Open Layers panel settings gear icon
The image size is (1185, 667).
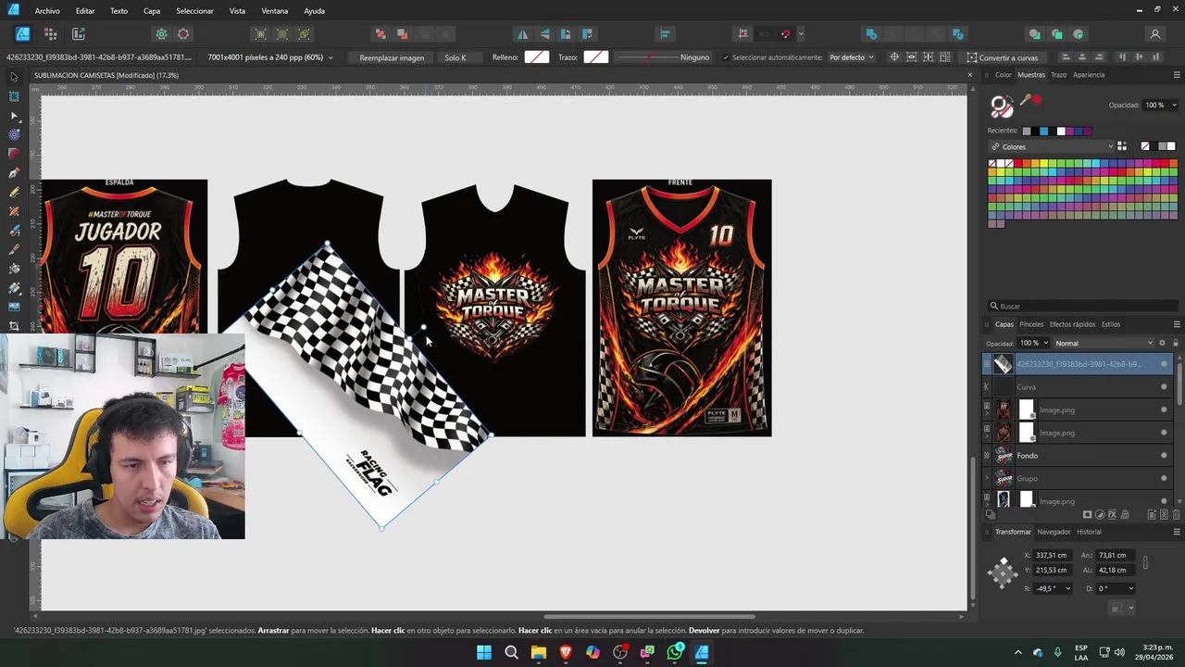1162,343
